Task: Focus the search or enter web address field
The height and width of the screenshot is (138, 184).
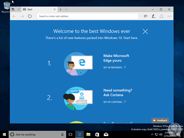Action: click(x=88, y=16)
